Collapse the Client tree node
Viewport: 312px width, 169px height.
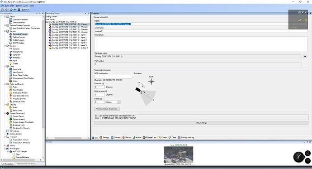click(x=5, y=66)
